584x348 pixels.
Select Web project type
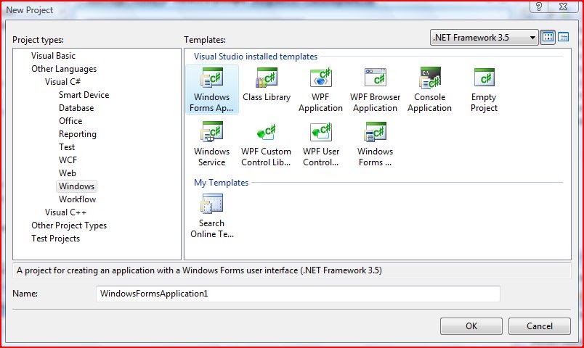coord(68,173)
